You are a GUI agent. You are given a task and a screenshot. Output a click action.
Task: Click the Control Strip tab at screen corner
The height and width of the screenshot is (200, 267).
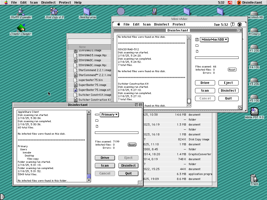pyautogui.click(x=2, y=197)
